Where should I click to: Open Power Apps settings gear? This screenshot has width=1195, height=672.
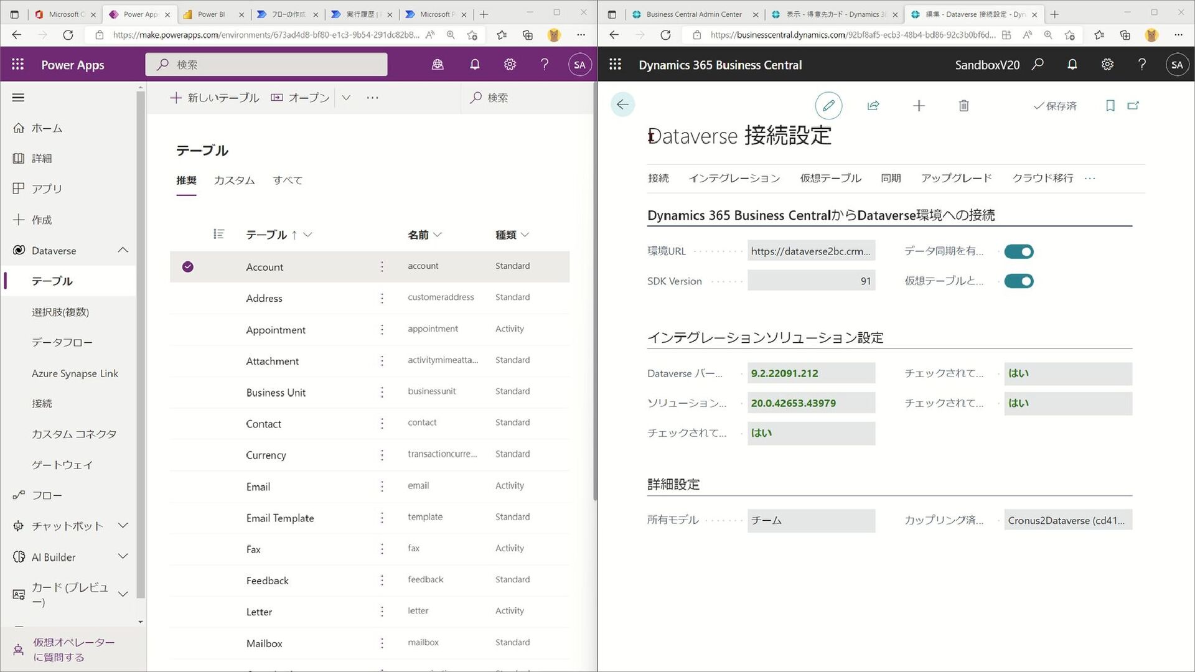click(510, 65)
